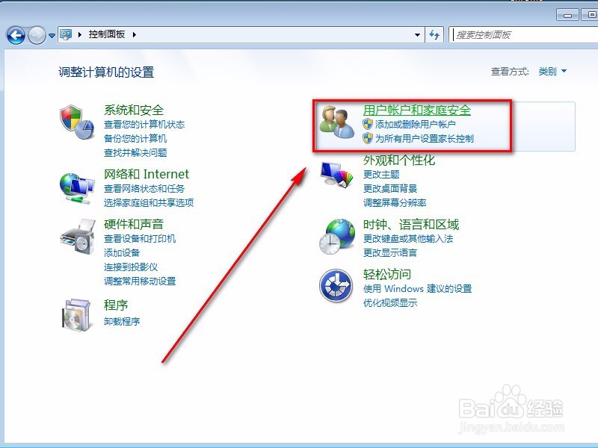Click the refresh icon beside the address bar
The width and height of the screenshot is (598, 448).
tap(434, 34)
